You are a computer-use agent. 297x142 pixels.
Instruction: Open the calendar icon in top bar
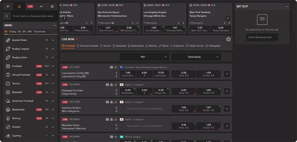[52, 6]
